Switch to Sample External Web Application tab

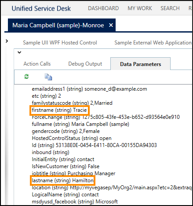pyautogui.click(x=153, y=43)
